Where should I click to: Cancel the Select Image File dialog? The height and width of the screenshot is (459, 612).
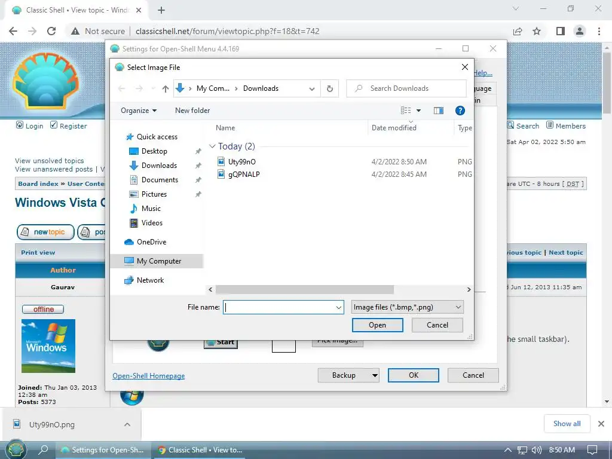[437, 325]
